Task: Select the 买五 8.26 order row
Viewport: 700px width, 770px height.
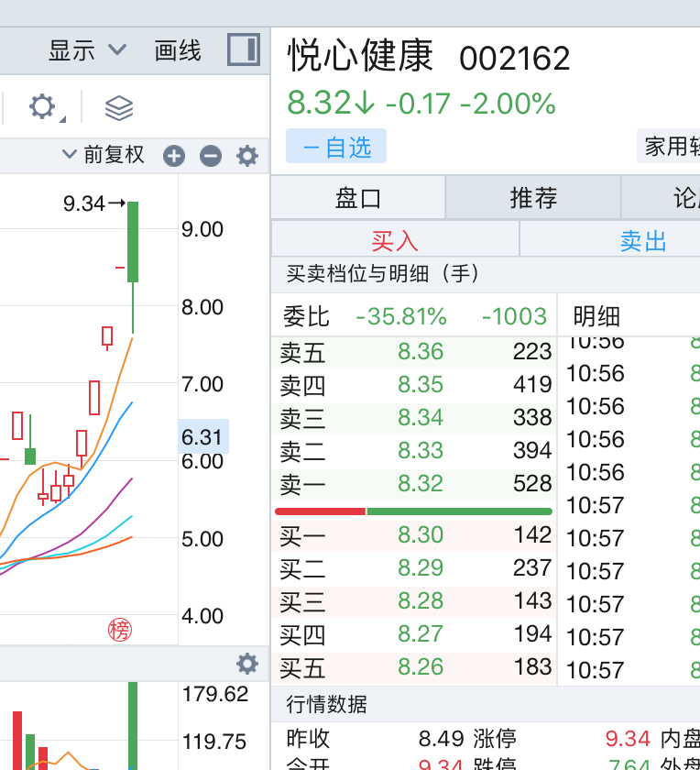Action: tap(415, 667)
